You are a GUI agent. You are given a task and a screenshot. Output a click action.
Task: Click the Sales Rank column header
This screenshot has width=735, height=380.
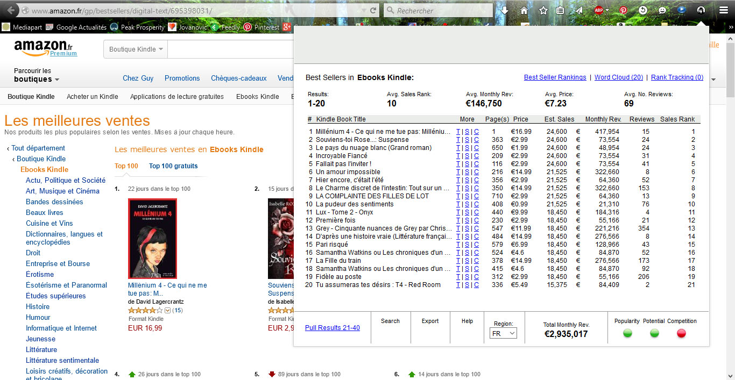pyautogui.click(x=677, y=119)
